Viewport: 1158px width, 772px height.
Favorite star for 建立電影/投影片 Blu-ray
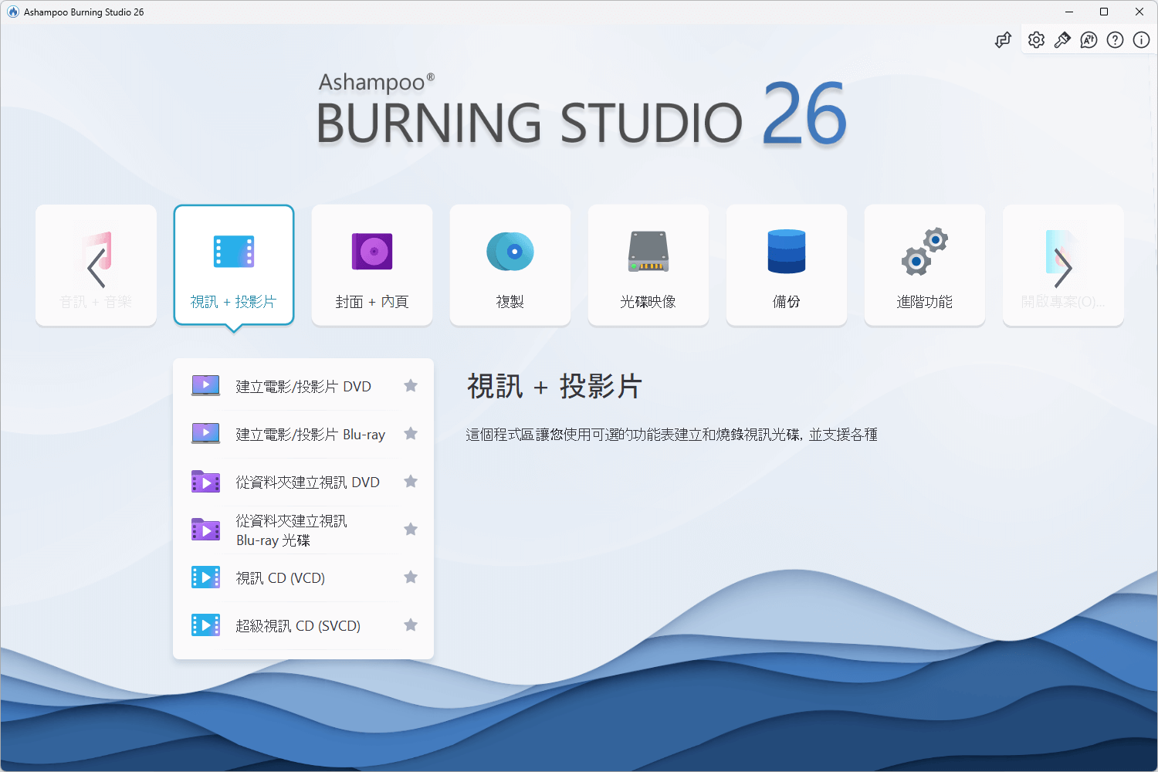(411, 433)
